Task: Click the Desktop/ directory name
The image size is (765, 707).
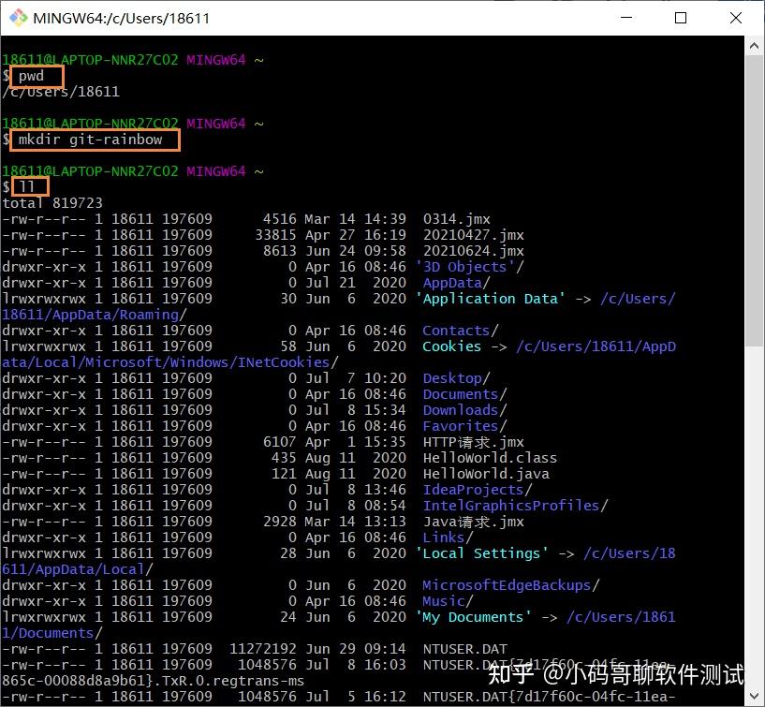Action: 456,378
